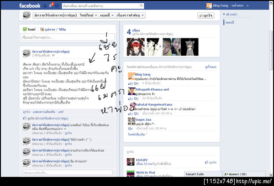Image resolution: width=274 pixels, height=186 pixels.
Task: Click the page troll-face avatar in the page header bar
Action: (27, 15)
